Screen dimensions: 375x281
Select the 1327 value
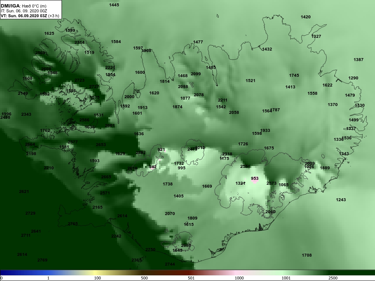(316, 36)
